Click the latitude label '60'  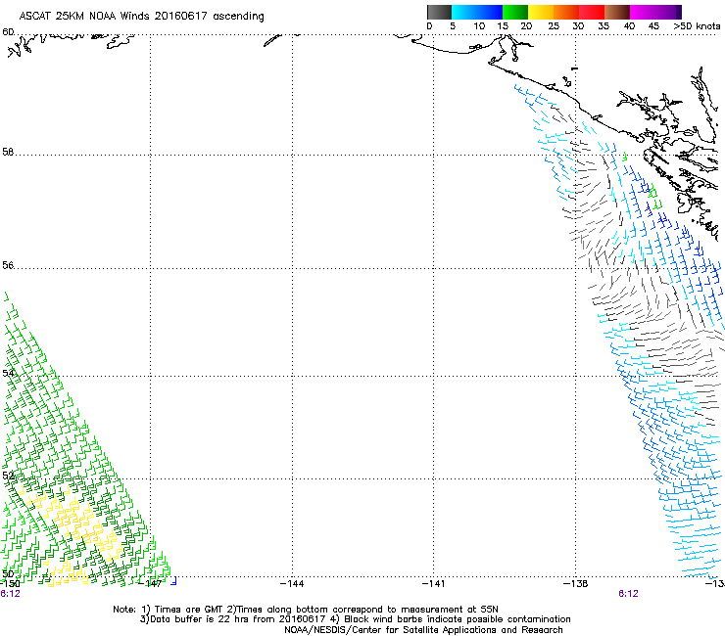click(x=8, y=32)
